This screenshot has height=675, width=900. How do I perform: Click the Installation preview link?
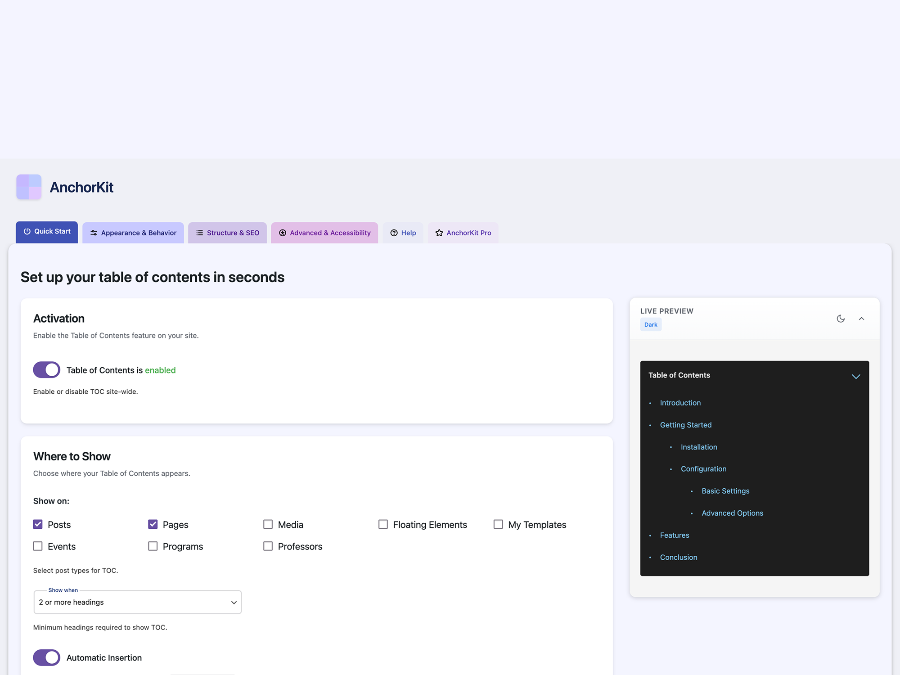699,447
